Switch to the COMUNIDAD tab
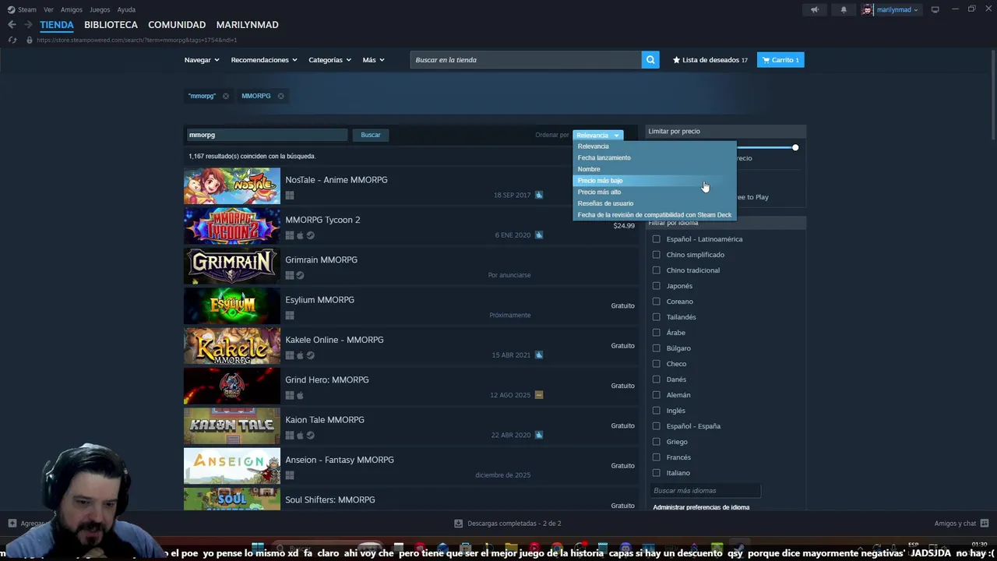Image resolution: width=997 pixels, height=561 pixels. 177,25
